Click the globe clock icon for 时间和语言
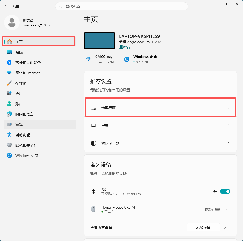 [9, 114]
